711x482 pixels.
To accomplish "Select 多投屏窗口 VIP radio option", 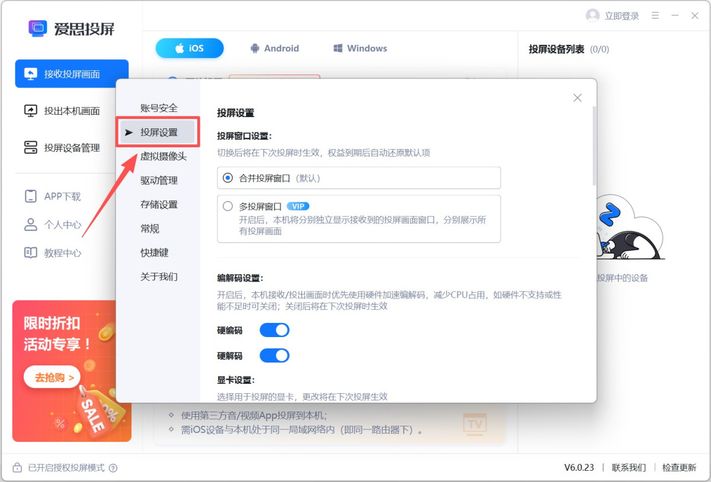I will (x=228, y=206).
